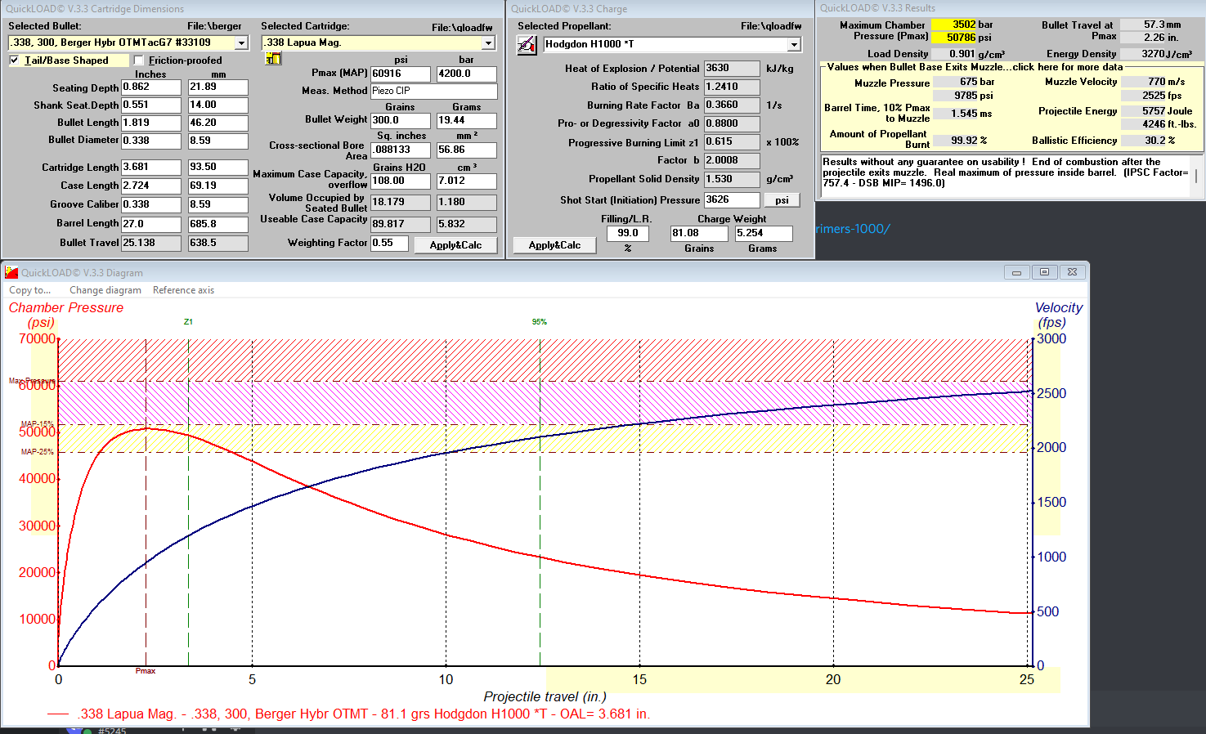Click the Barrel Length inches field
1206x734 pixels.
point(151,223)
